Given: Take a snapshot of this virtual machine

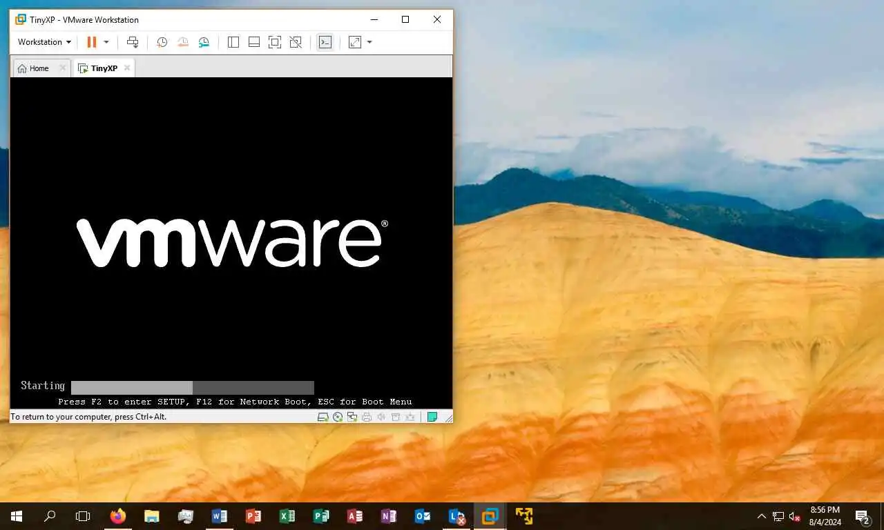Looking at the screenshot, I should coord(162,42).
